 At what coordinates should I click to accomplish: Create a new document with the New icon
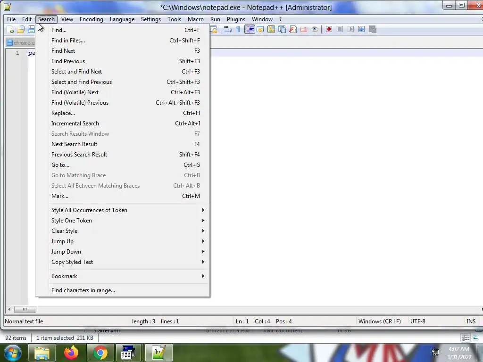(x=10, y=30)
